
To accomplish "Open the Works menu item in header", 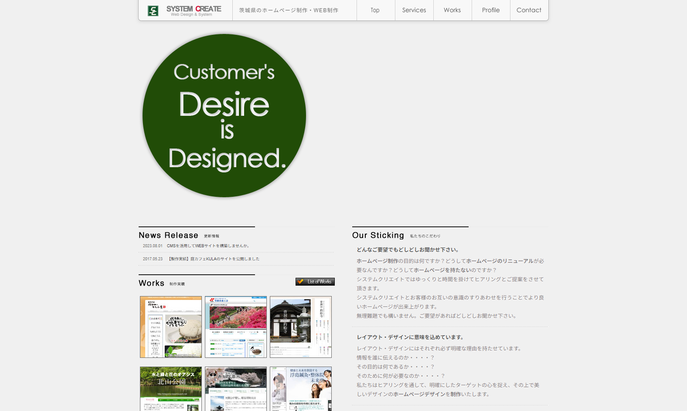I will pos(452,10).
